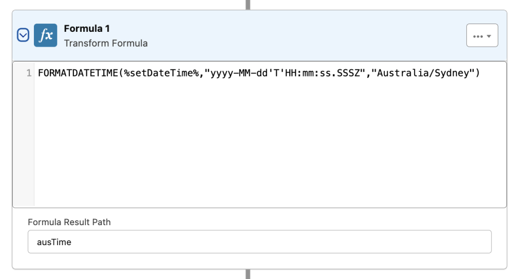Click line number 1 in editor gutter
This screenshot has height=279, width=526.
(x=29, y=73)
